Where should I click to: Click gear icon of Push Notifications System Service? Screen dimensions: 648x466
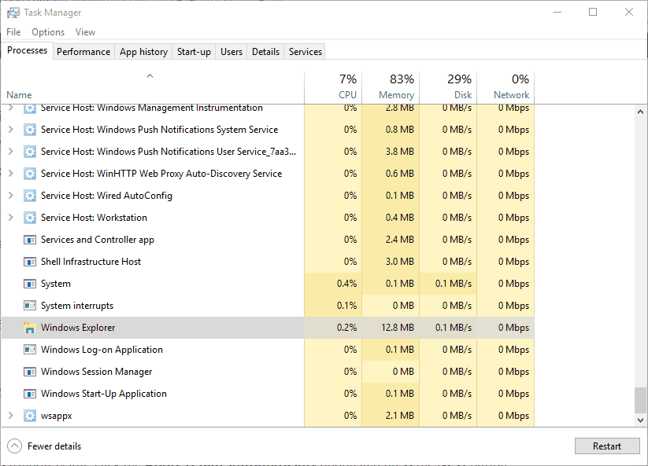click(x=30, y=130)
